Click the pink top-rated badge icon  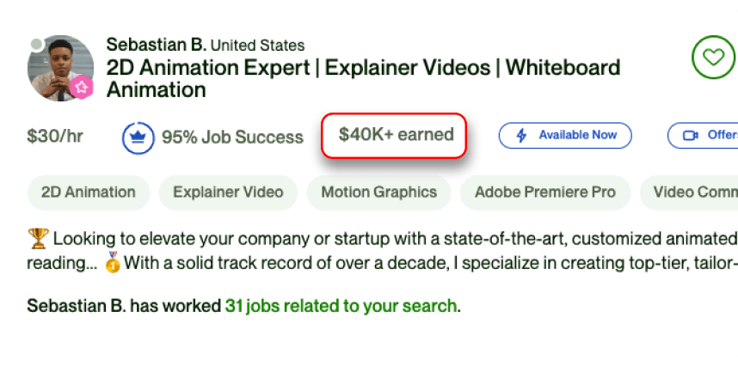click(x=81, y=88)
